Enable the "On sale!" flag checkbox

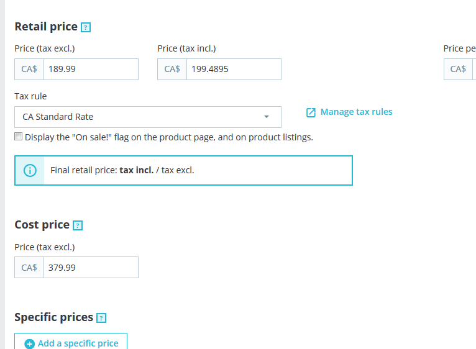[19, 137]
